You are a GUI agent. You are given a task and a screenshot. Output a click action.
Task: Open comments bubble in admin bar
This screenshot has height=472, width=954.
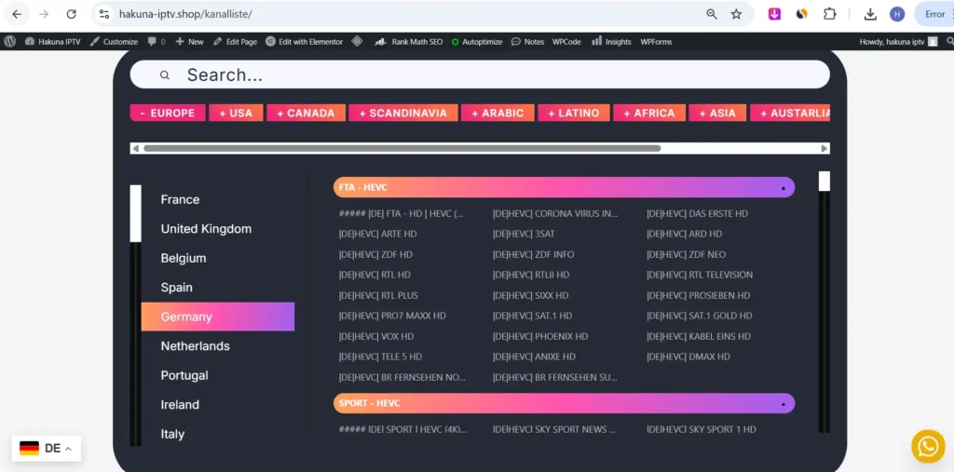pyautogui.click(x=156, y=41)
